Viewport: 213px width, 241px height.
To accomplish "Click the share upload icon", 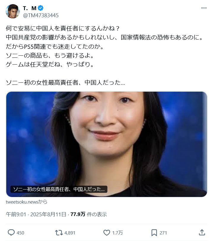I will [x=202, y=232].
